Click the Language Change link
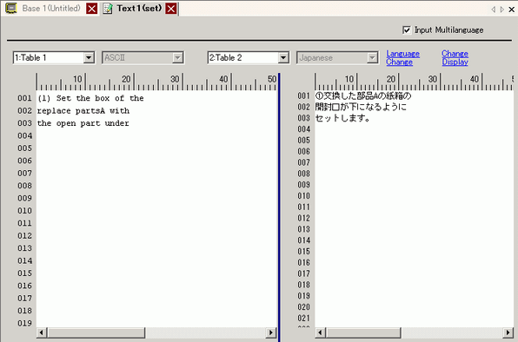The width and height of the screenshot is (518, 342). 402,57
